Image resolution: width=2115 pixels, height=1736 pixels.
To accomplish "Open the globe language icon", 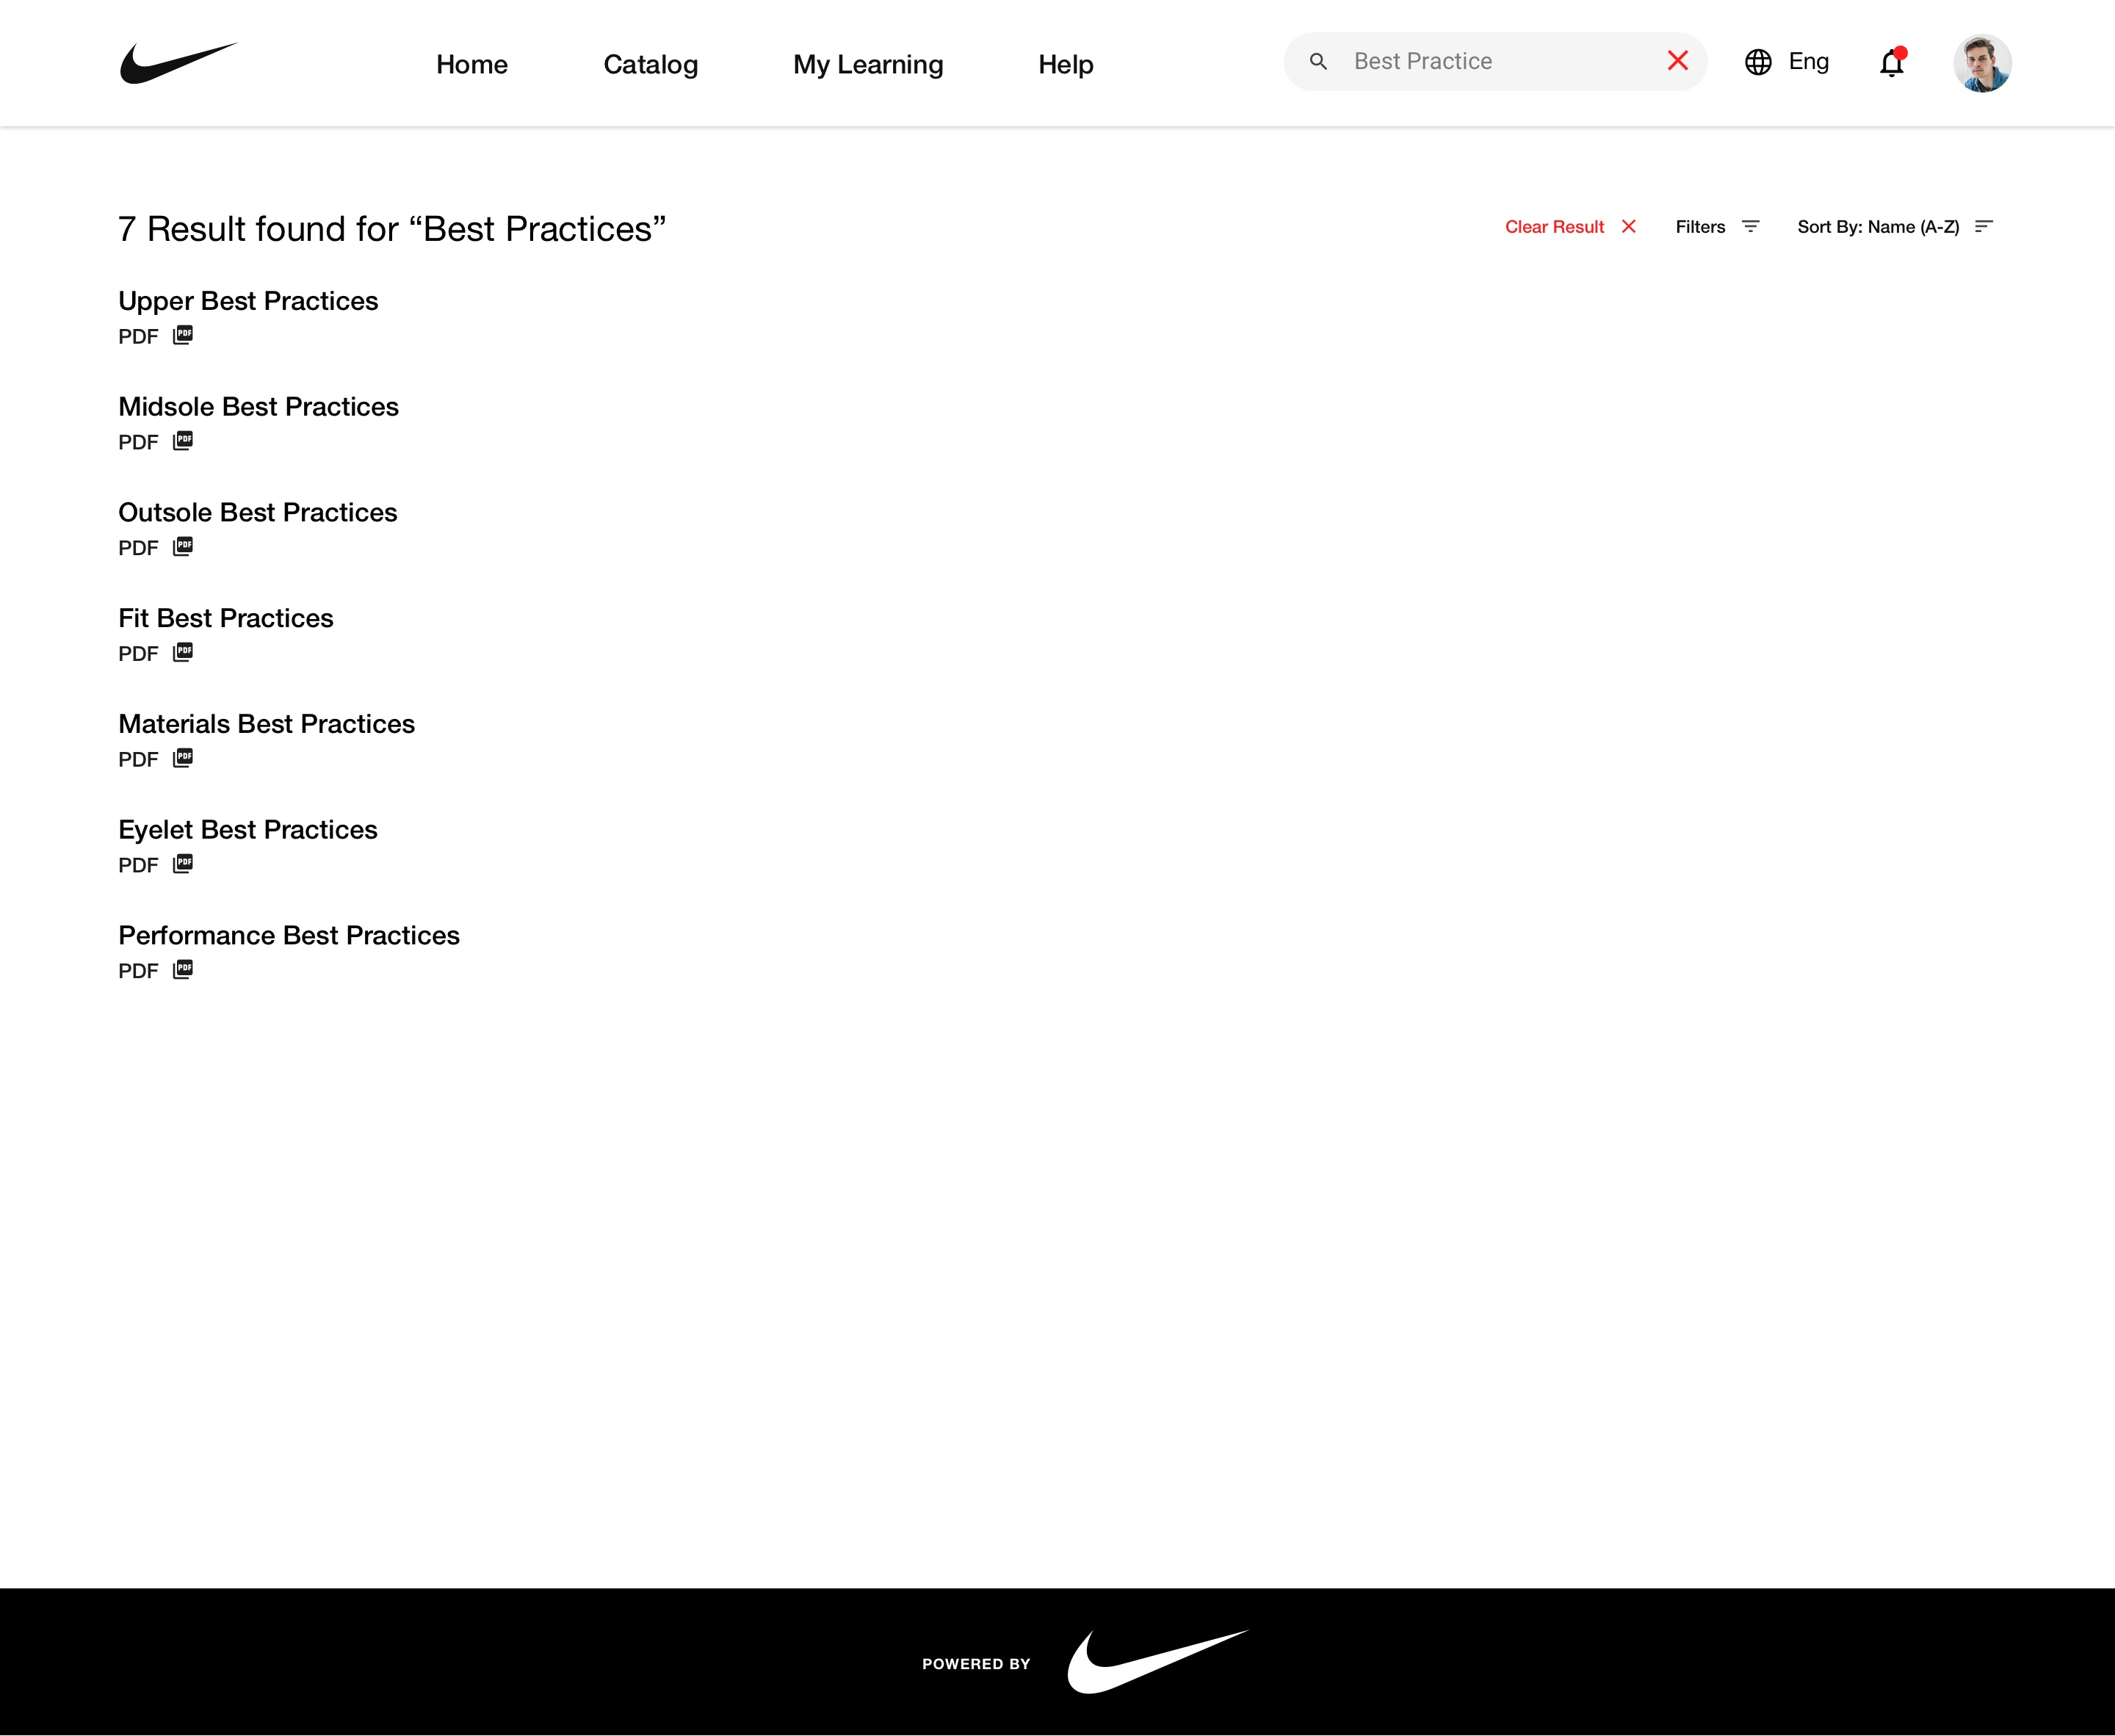I will (x=1758, y=62).
